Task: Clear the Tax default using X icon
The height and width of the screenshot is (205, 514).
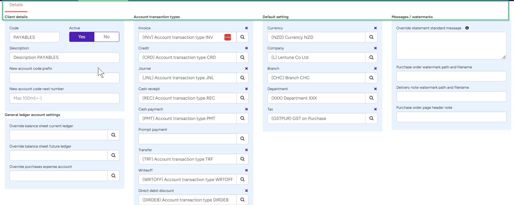Action: (x=375, y=109)
